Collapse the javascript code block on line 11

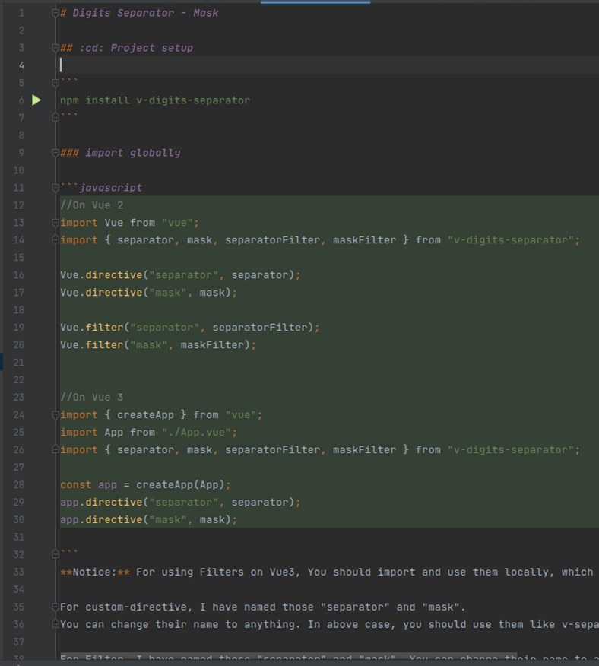click(55, 188)
